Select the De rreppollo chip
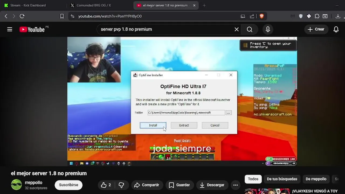 (x=316, y=179)
